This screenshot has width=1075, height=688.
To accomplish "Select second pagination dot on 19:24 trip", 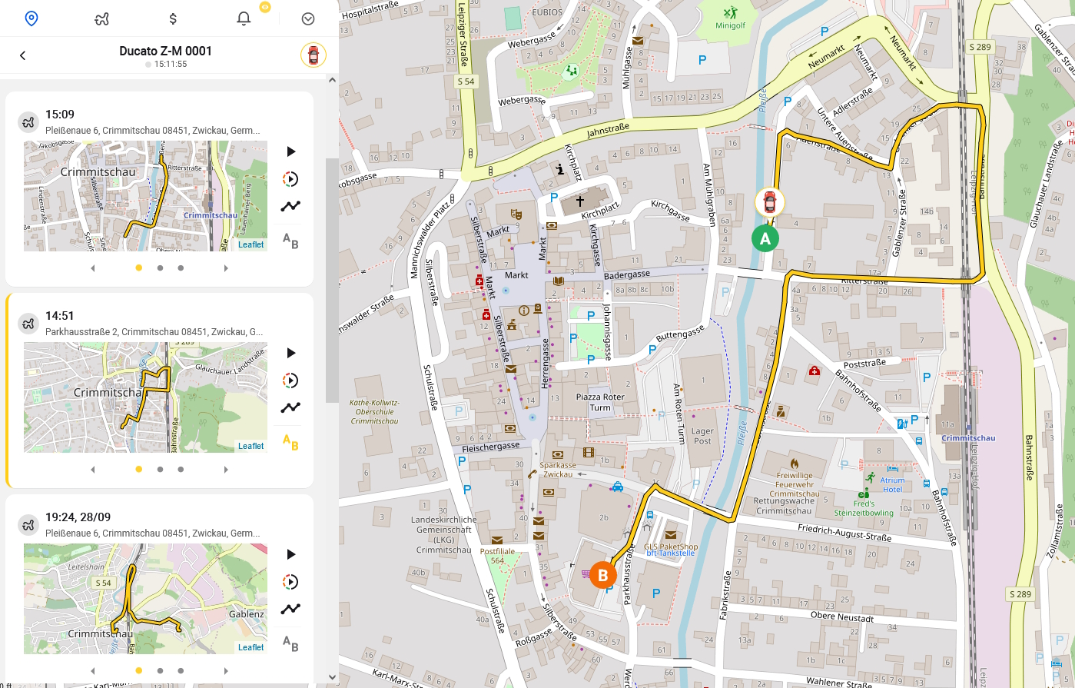I will (x=160, y=671).
